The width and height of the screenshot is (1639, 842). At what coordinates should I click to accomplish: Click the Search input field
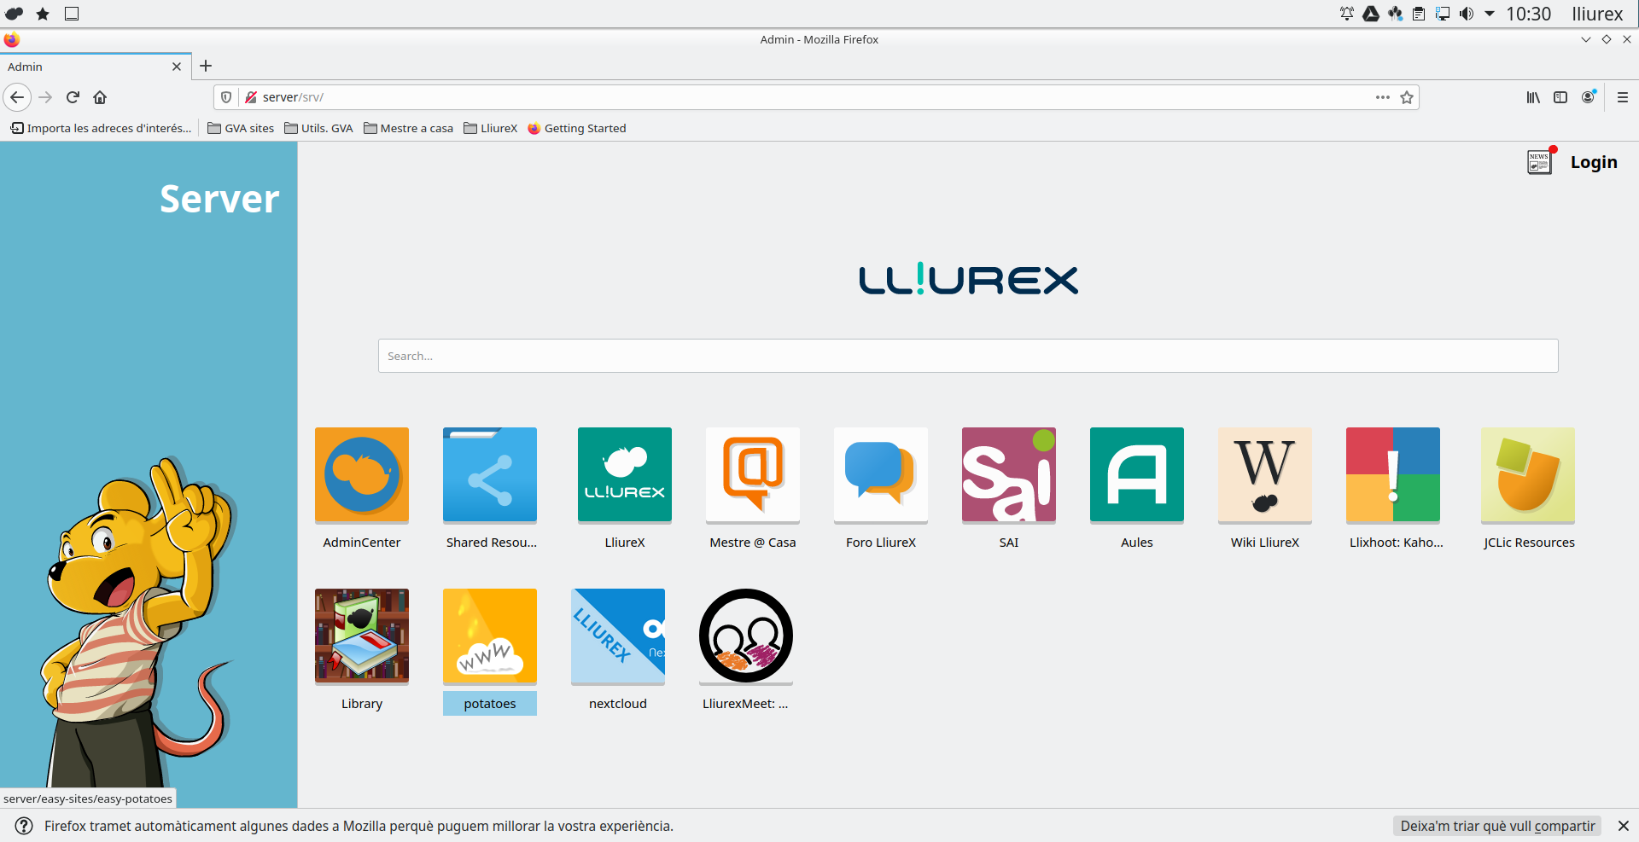[x=967, y=356]
